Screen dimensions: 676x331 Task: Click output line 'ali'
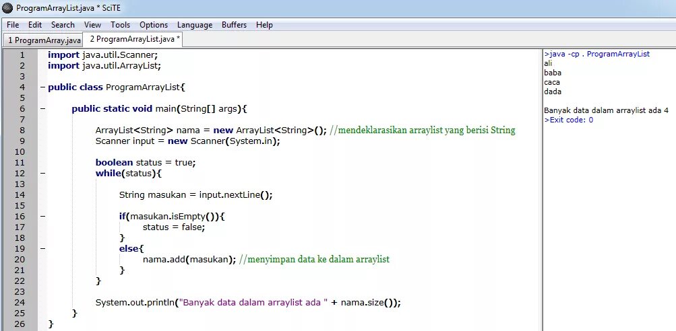click(x=548, y=63)
